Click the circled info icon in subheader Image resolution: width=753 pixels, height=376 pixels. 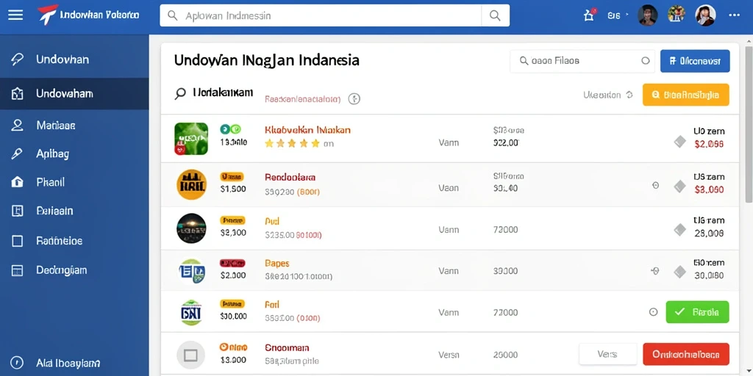[354, 99]
